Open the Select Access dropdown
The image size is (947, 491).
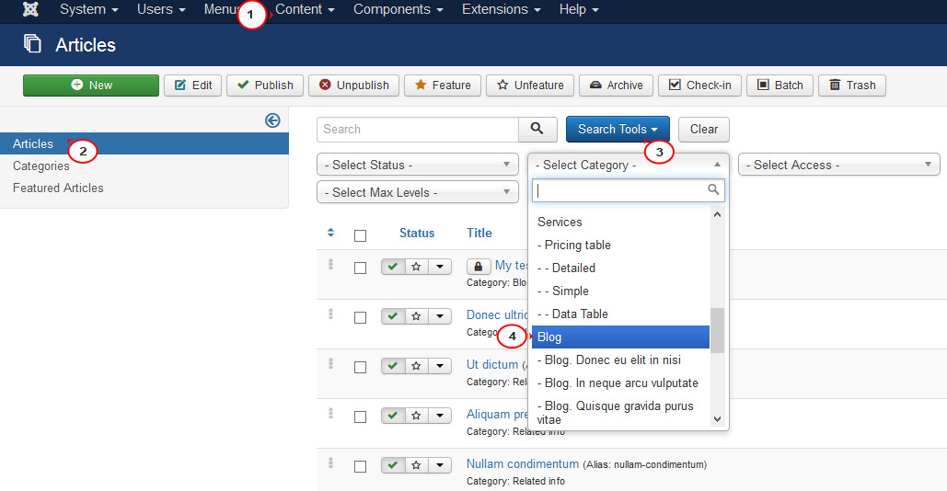839,165
